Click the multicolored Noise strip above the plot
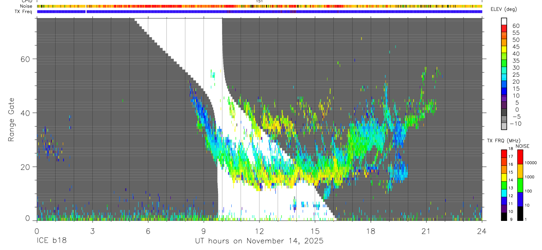This screenshot has width=542, height=250. pos(260,6)
